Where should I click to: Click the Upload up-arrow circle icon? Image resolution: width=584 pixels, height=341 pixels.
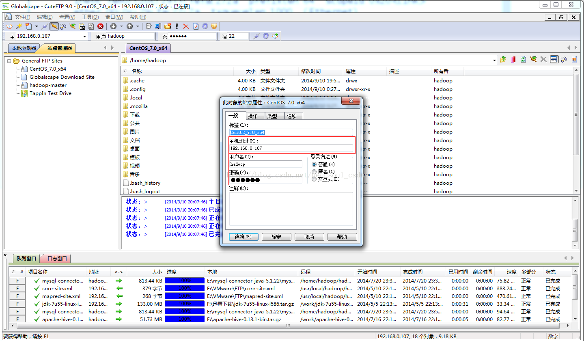coord(129,26)
